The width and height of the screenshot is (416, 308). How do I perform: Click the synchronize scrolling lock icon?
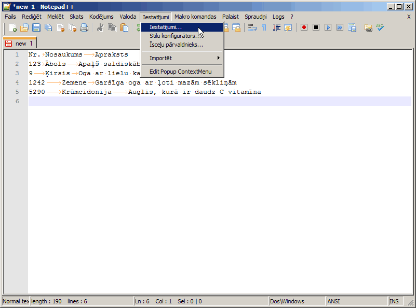tap(236, 27)
